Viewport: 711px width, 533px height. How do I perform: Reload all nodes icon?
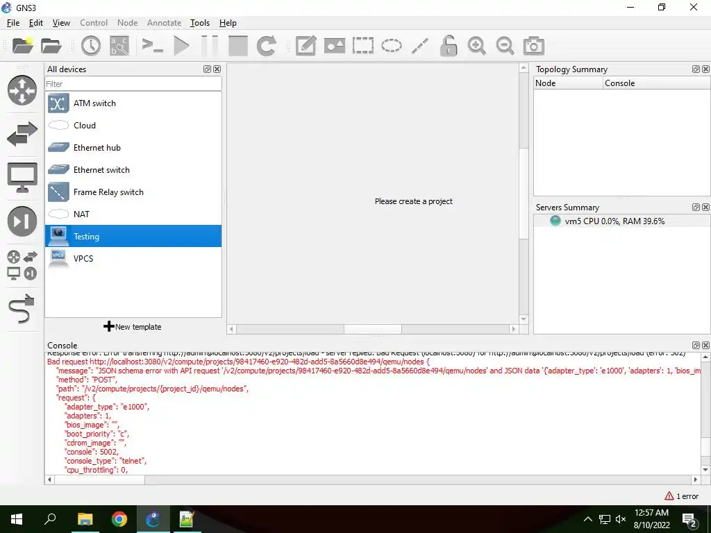click(x=266, y=45)
